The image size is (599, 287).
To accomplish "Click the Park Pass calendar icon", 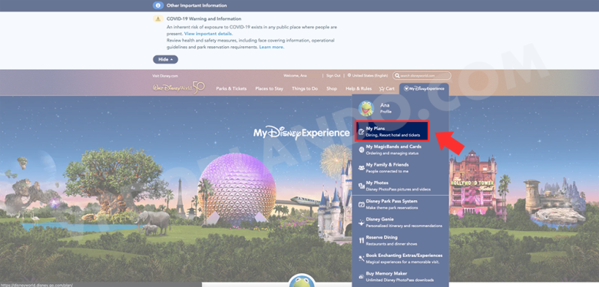I will [x=361, y=205].
